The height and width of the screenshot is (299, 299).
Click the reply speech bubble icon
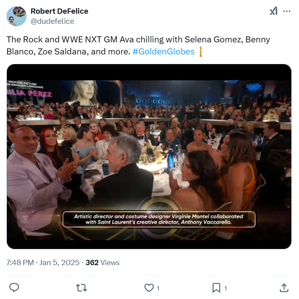pos(15,288)
